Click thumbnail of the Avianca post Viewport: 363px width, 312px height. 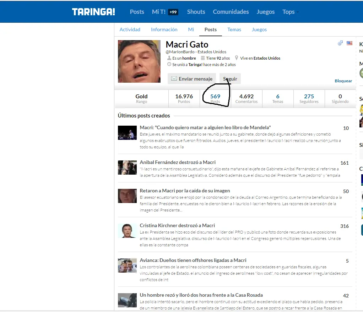point(127,266)
